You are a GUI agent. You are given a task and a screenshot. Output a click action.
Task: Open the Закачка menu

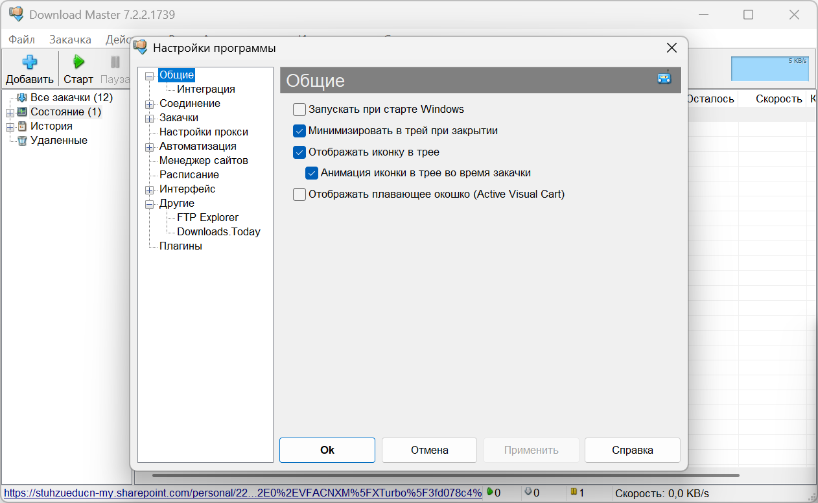[70, 40]
